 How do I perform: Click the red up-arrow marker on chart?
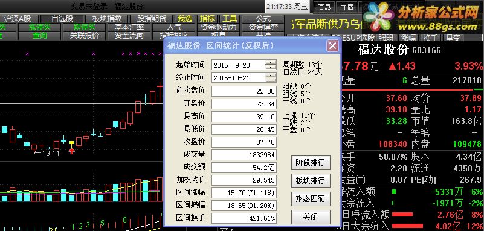tap(72, 151)
